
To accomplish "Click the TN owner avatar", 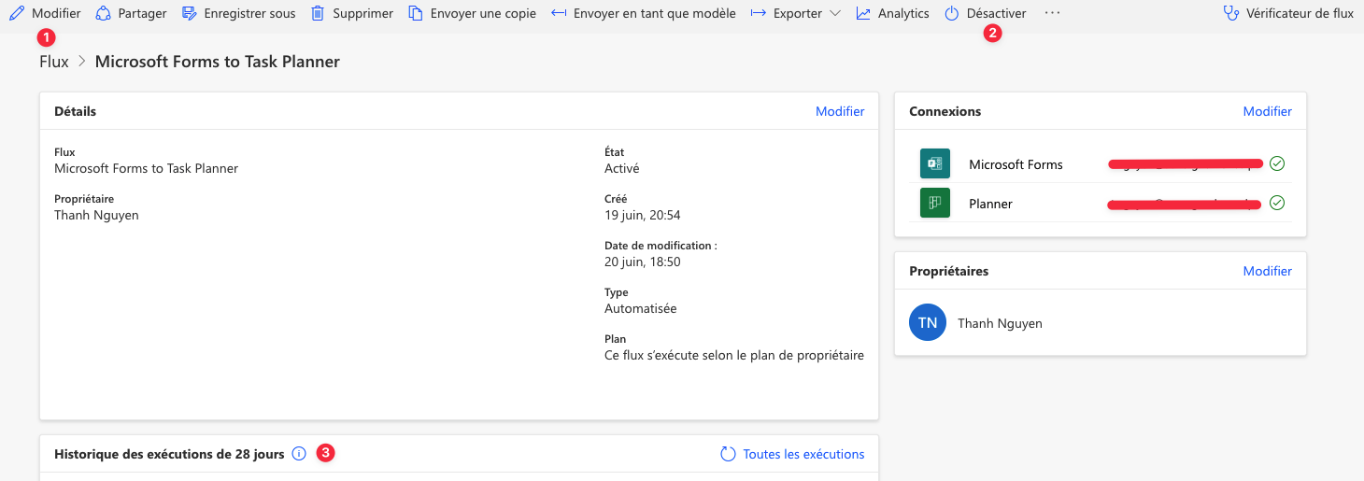I will (928, 323).
